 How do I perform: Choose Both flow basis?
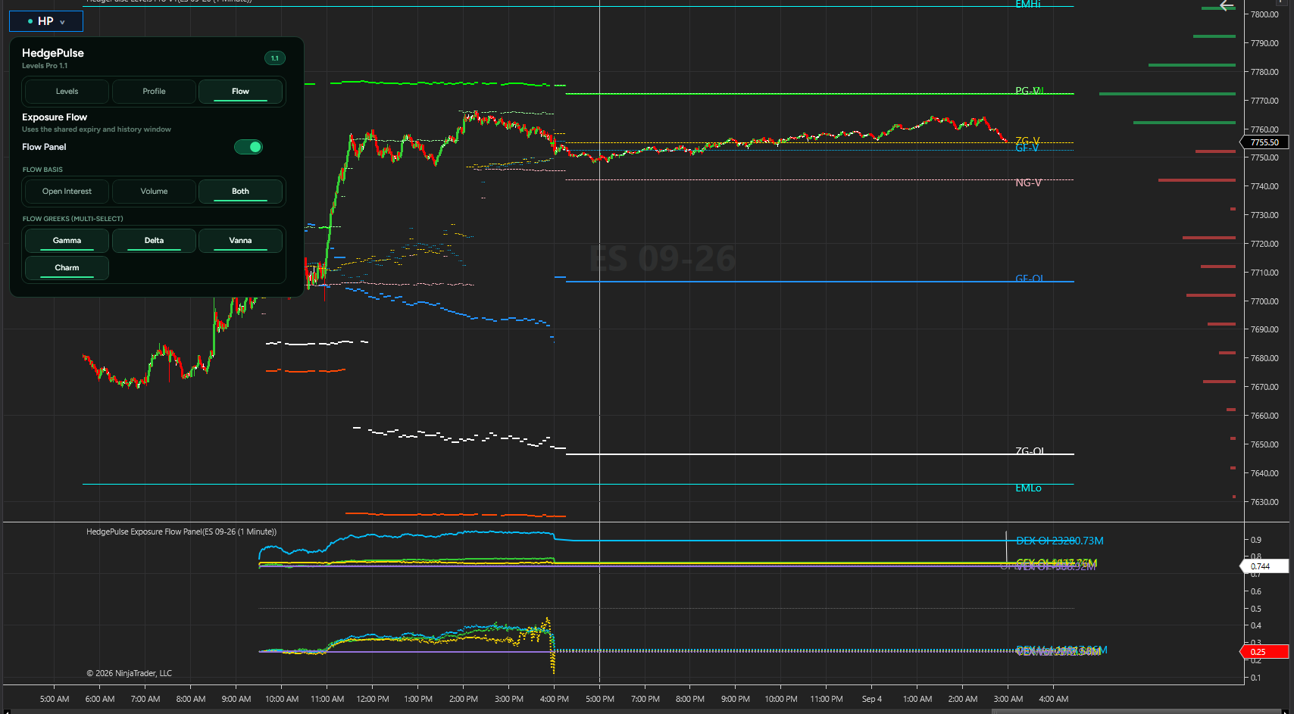click(x=240, y=192)
